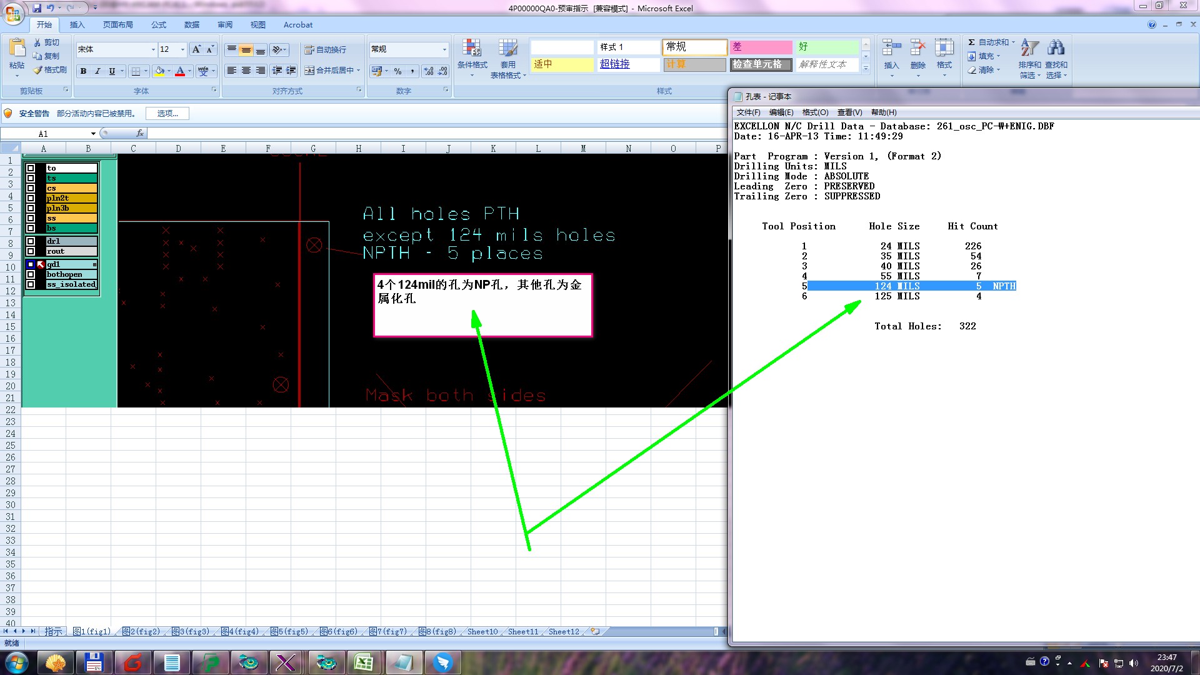Switch to the 页面布局 ribbon tab
This screenshot has width=1200, height=675.
(x=118, y=25)
